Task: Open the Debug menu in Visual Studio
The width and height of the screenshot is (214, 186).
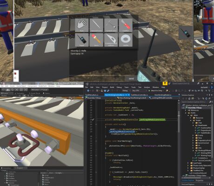Action: click(119, 87)
